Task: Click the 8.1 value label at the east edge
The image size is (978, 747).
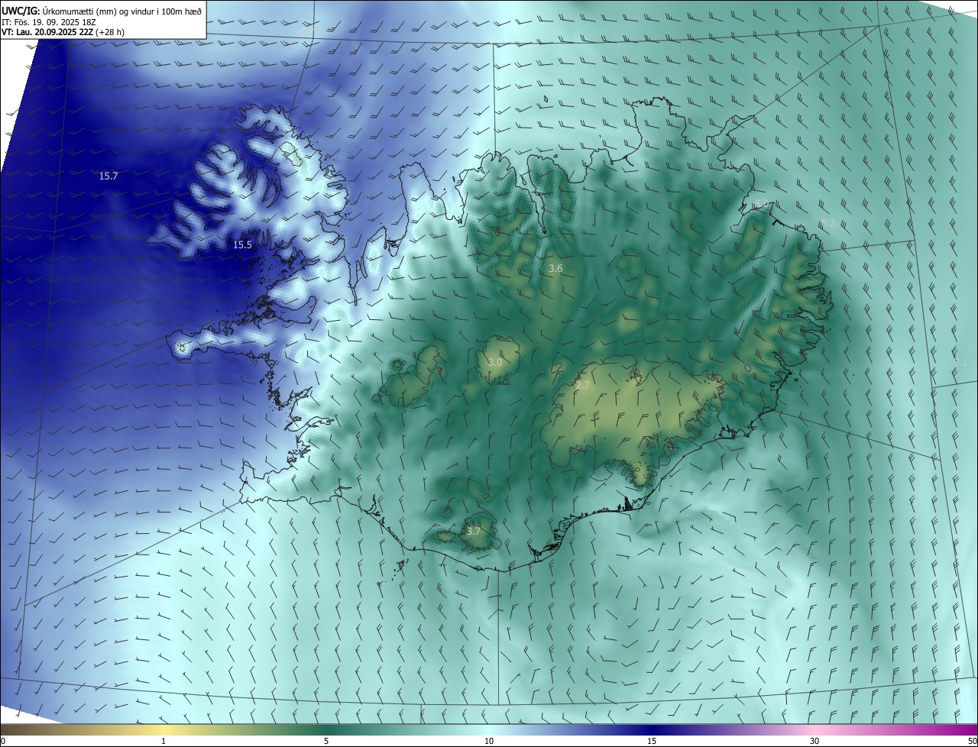Action: (960, 361)
